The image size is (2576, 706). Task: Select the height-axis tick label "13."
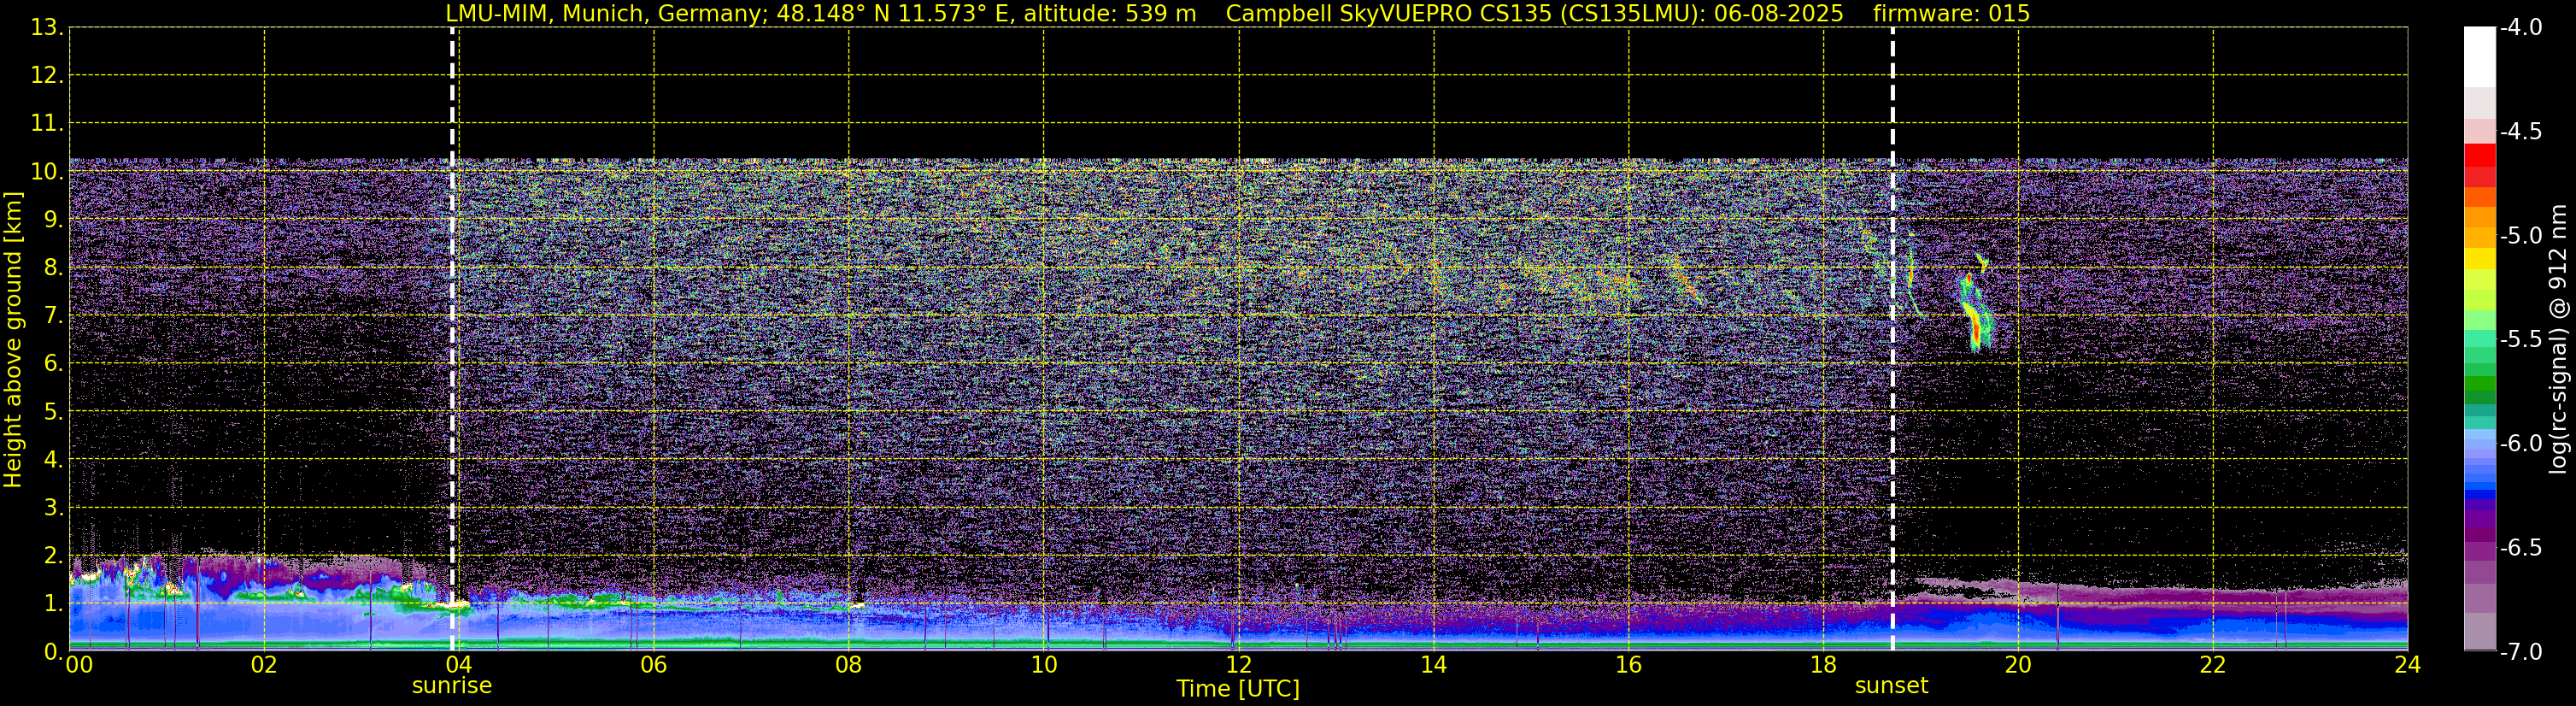point(46,27)
